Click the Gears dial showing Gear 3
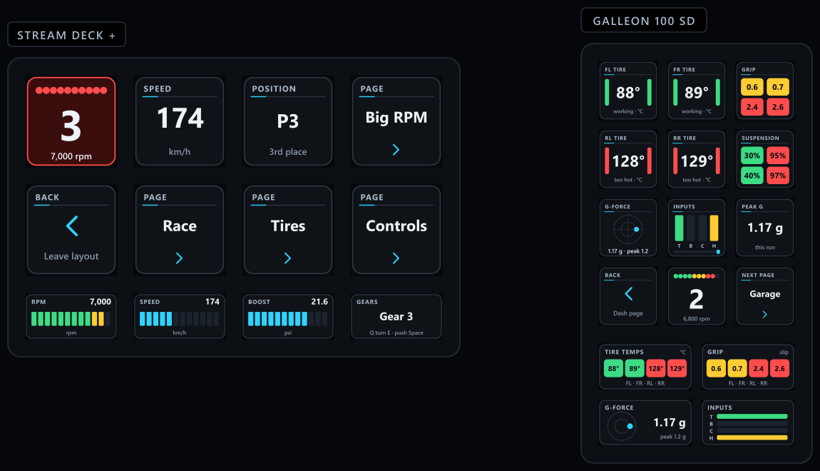Image resolution: width=820 pixels, height=471 pixels. 396,317
